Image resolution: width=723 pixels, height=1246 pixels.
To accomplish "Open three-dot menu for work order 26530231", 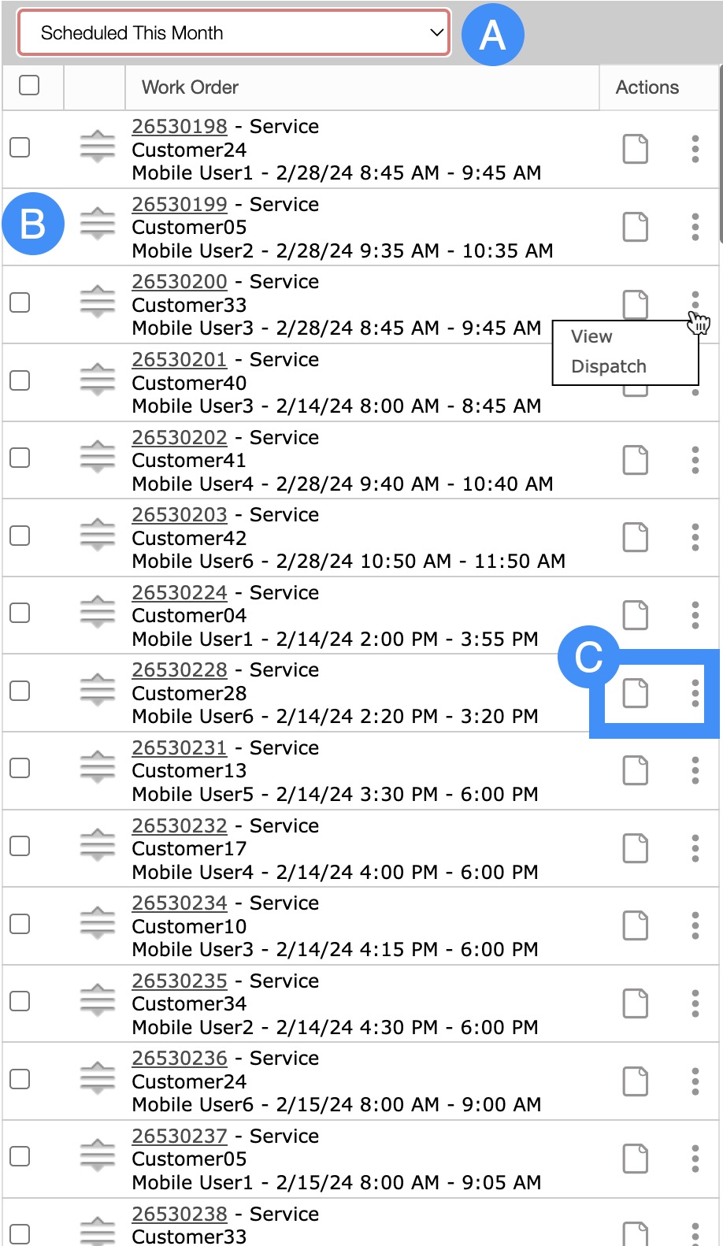I will [695, 770].
